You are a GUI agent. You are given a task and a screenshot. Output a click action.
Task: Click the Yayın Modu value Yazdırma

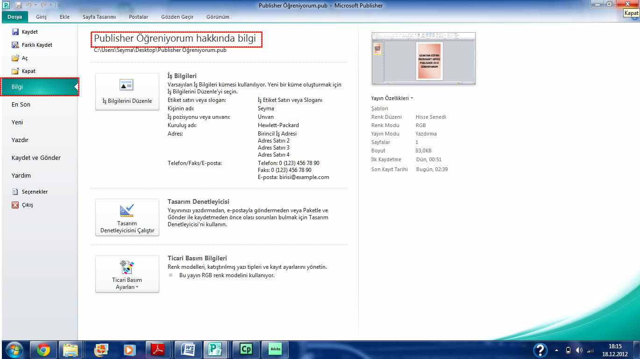[426, 134]
